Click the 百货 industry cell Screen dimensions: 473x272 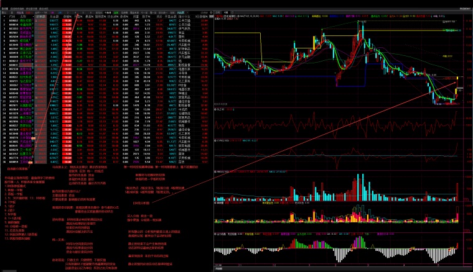(181, 162)
